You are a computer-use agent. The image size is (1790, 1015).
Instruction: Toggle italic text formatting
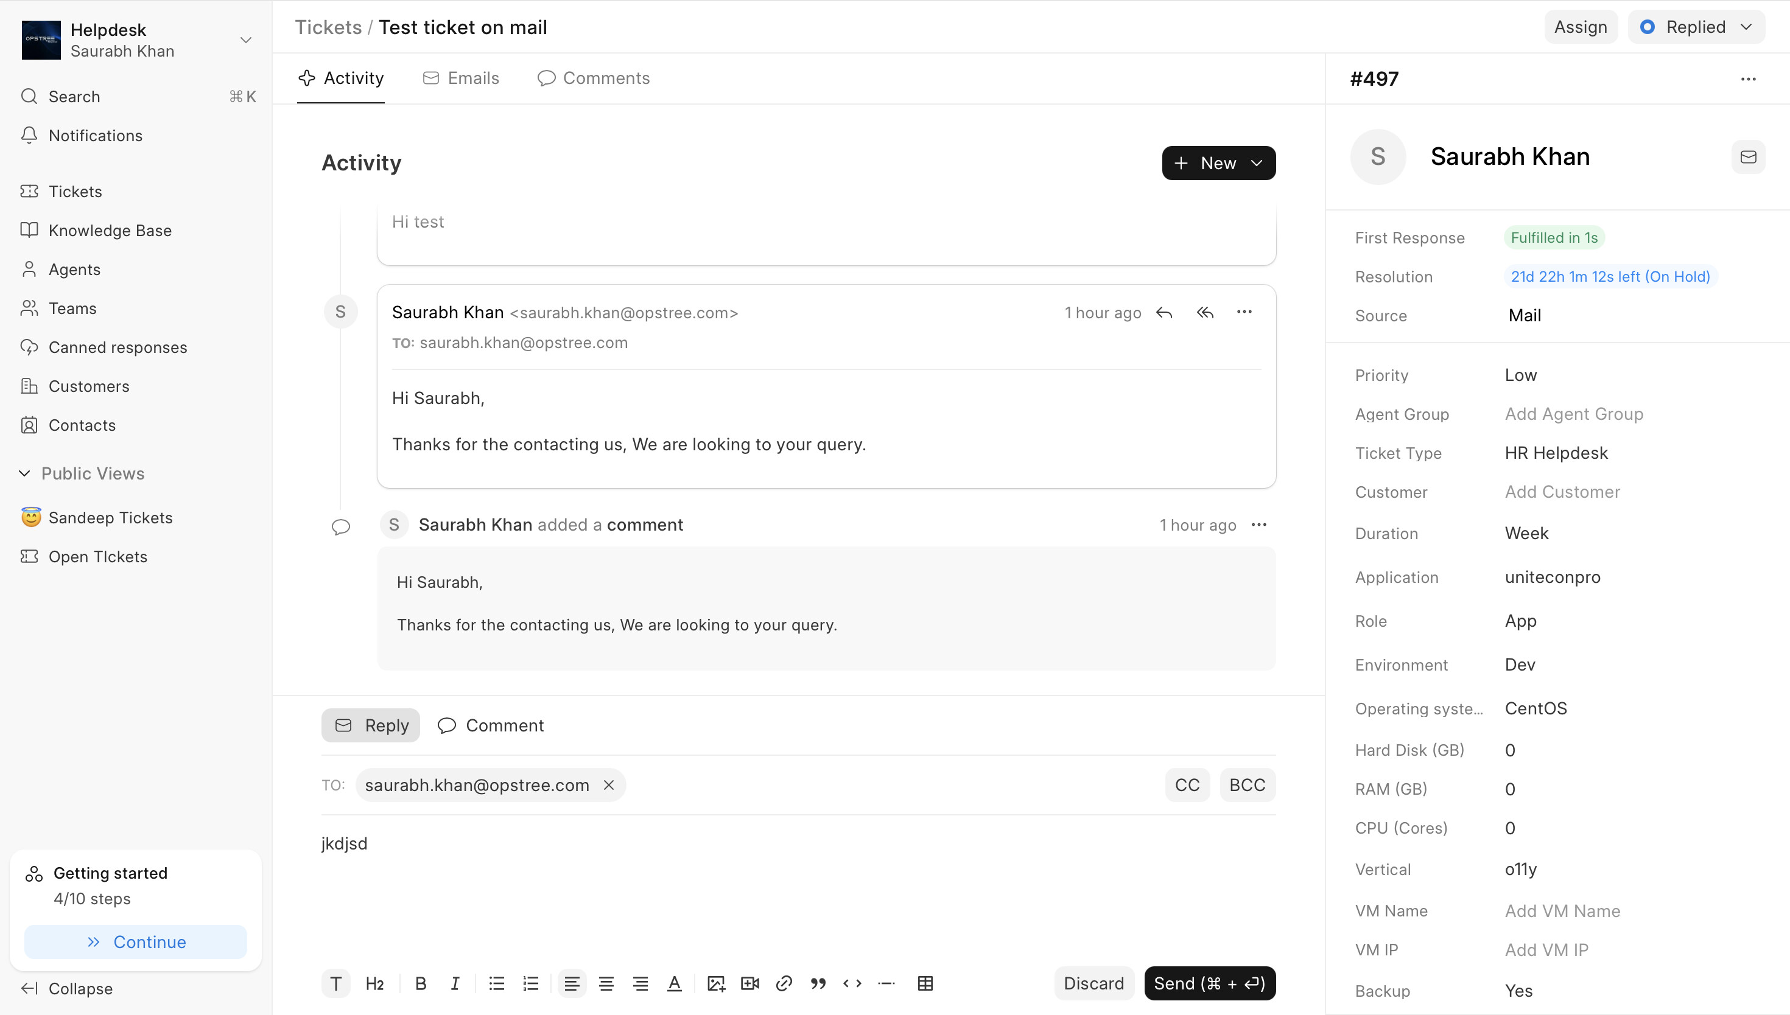tap(455, 983)
